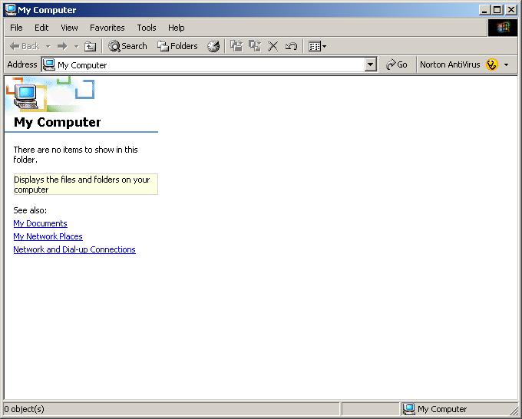
Task: Close the My Computer window
Action: [x=511, y=10]
